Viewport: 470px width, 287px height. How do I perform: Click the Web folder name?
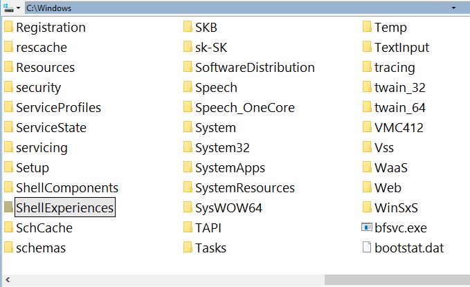(x=388, y=188)
